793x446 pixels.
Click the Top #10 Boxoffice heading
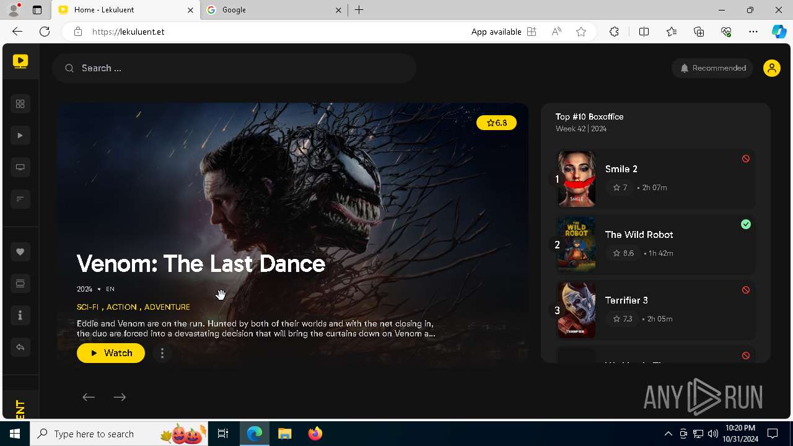click(589, 116)
